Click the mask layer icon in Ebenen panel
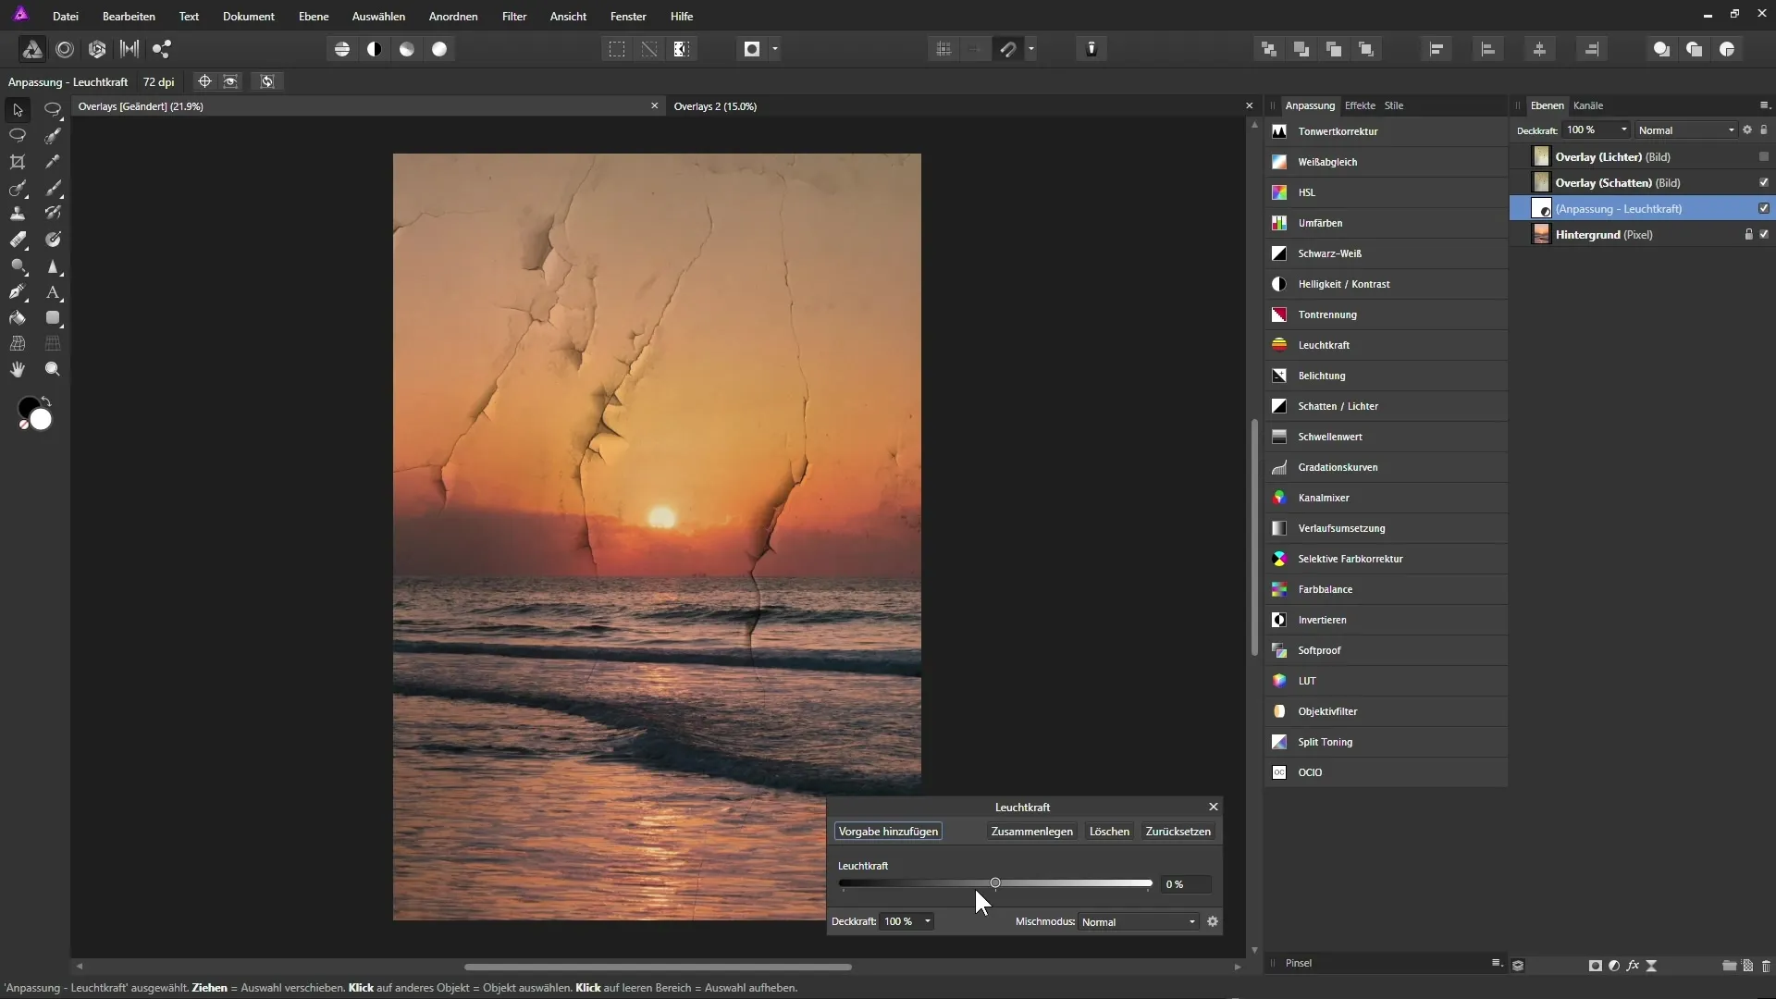This screenshot has width=1776, height=999. tap(1596, 966)
